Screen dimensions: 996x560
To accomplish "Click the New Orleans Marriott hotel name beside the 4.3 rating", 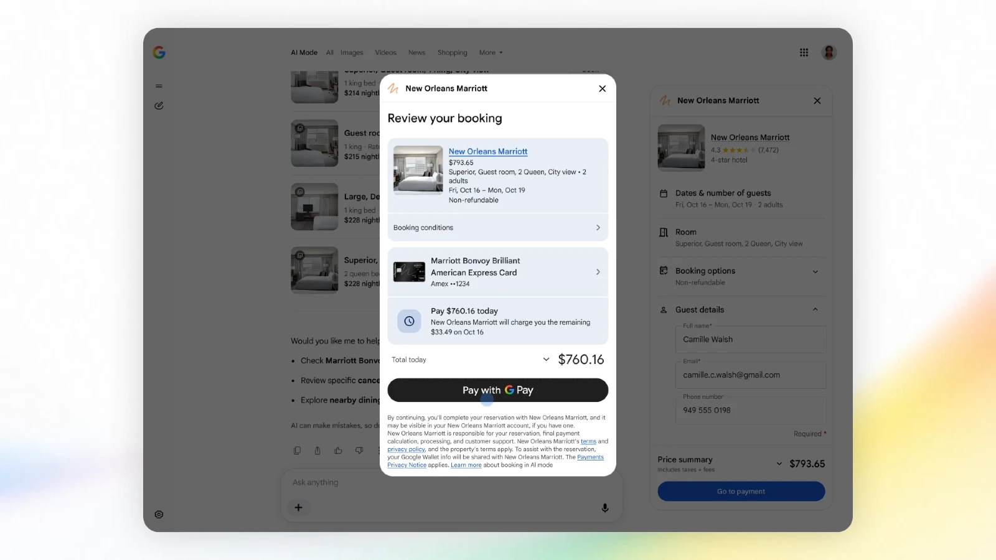I will [750, 138].
